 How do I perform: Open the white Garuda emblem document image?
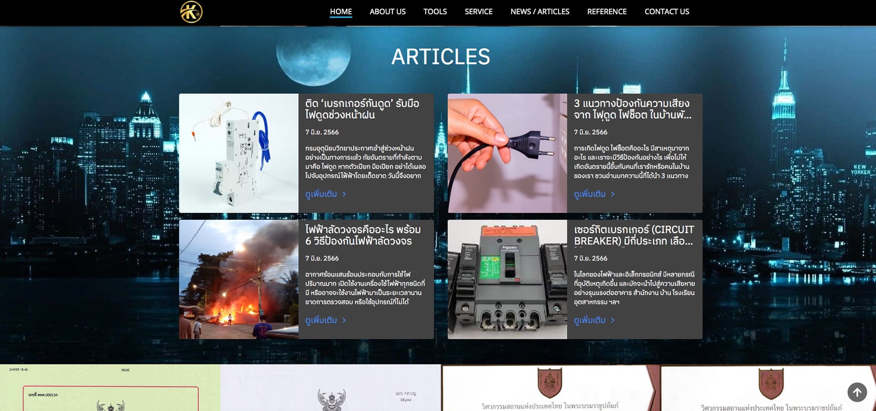tap(331, 388)
